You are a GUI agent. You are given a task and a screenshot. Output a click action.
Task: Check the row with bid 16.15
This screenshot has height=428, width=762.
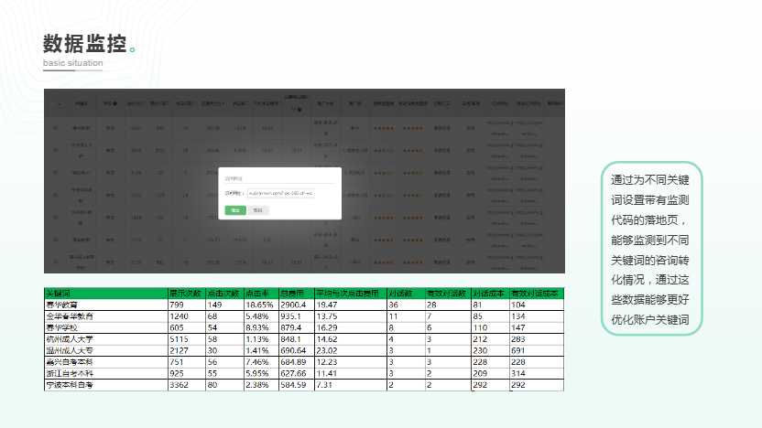pyautogui.click(x=55, y=195)
